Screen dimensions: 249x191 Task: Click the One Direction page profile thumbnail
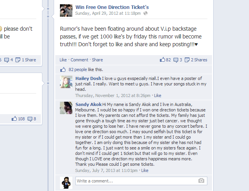[x=66, y=10]
